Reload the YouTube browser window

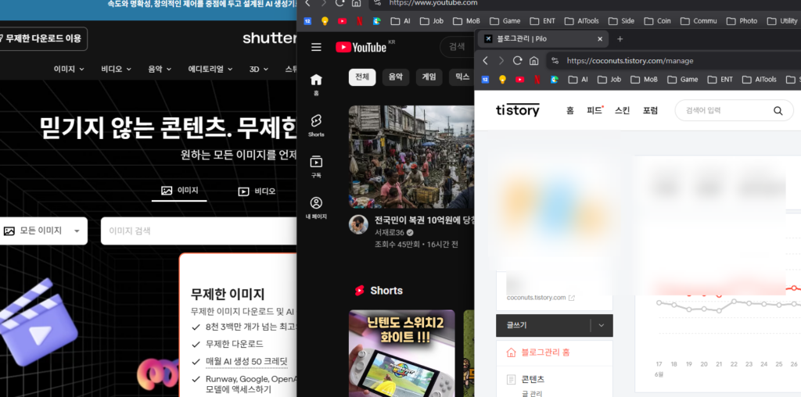(x=340, y=2)
